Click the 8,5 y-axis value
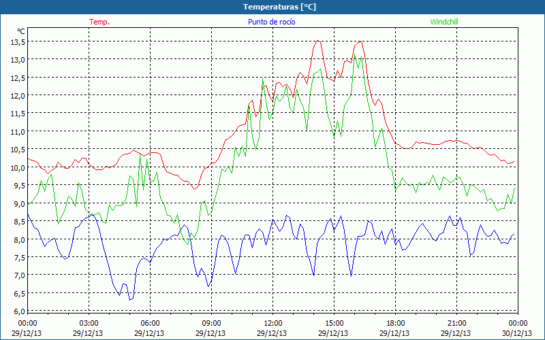Viewport: 545px width, 340px height. [20, 222]
